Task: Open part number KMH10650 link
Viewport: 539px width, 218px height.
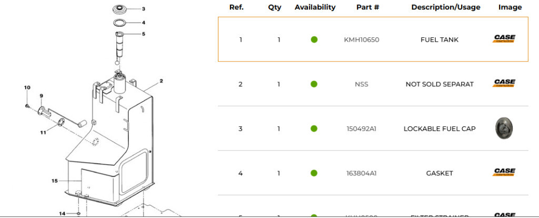Action: click(x=361, y=40)
